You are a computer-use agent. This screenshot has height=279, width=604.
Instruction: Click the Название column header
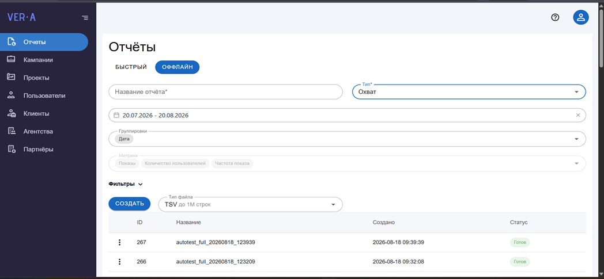click(x=188, y=223)
